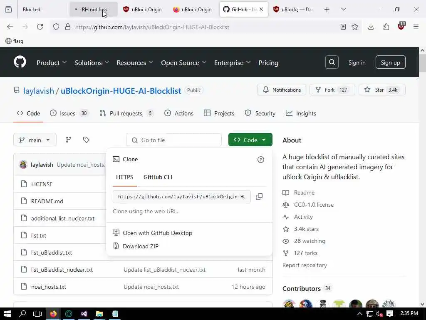Image resolution: width=426 pixels, height=320 pixels.
Task: Open Firefox application hamburger menu
Action: pos(416,27)
